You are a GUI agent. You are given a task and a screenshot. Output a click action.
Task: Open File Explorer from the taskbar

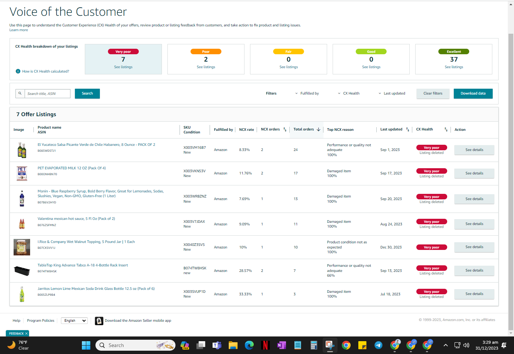pos(233,345)
